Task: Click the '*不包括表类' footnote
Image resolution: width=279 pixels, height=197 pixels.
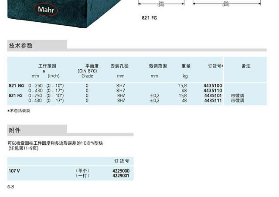Action: click(19, 111)
